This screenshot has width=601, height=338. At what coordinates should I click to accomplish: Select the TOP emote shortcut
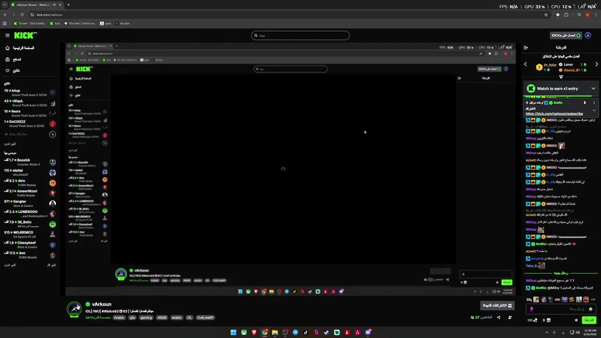(x=593, y=300)
